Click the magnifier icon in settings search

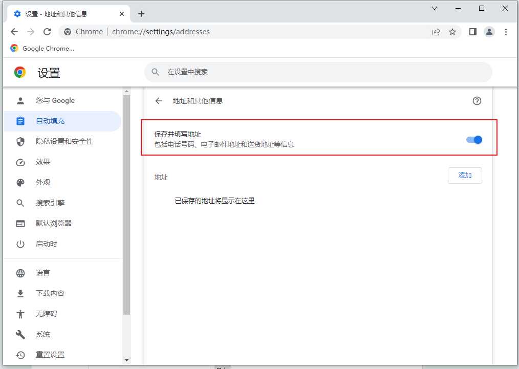(x=155, y=72)
